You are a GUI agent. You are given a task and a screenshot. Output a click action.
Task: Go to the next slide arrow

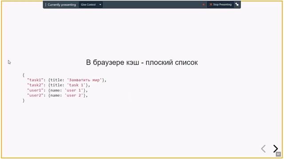[276, 149]
